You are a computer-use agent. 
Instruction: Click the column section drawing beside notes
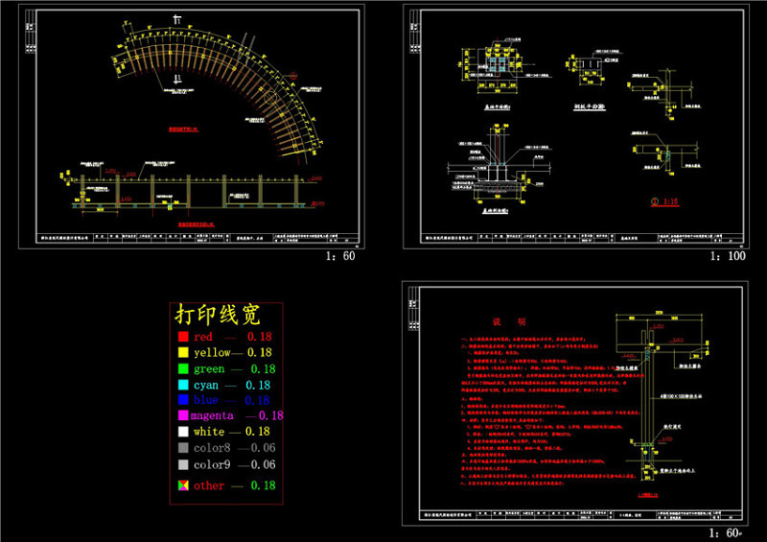click(654, 403)
